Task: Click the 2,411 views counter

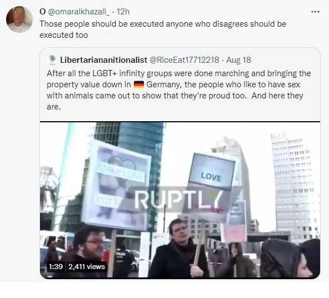Action: pyautogui.click(x=87, y=266)
